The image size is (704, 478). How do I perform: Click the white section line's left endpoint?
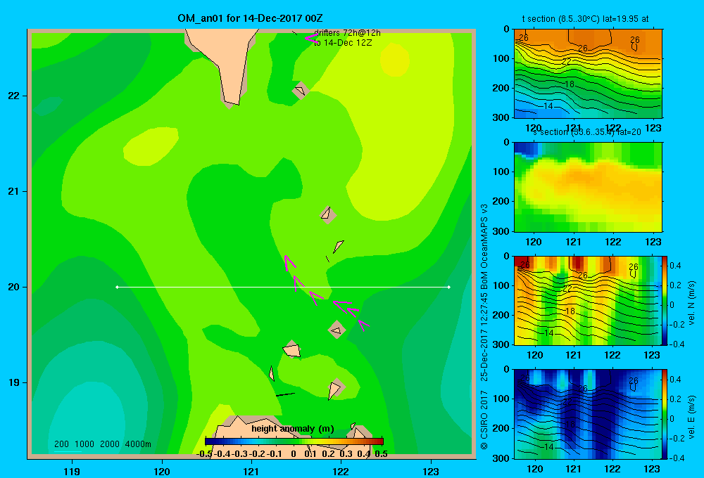pyautogui.click(x=117, y=287)
